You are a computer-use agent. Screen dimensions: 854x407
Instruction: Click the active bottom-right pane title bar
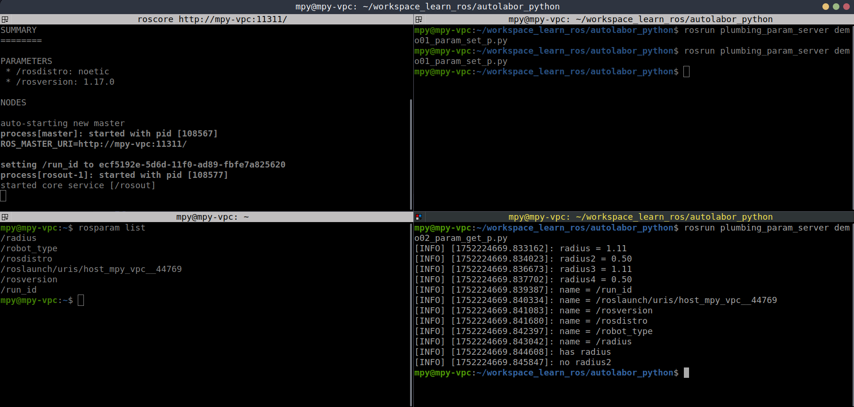(640, 217)
